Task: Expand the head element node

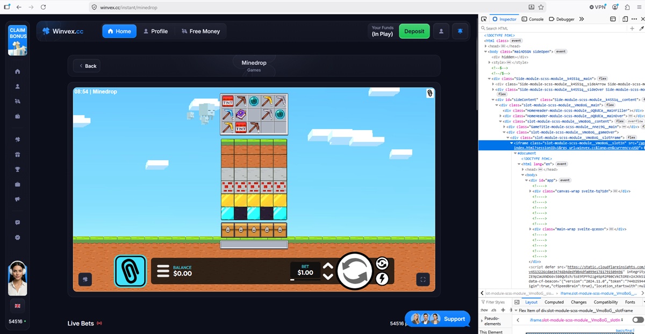Action: 485,46
